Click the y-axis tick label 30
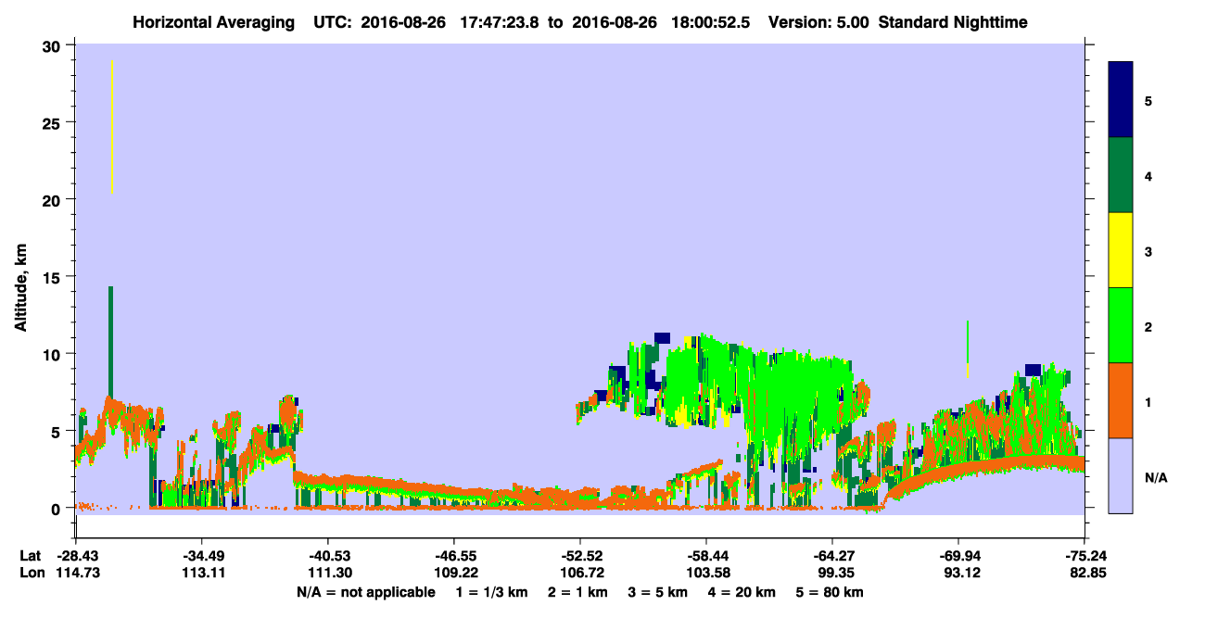Screen dimensions: 1205x618 pos(52,45)
